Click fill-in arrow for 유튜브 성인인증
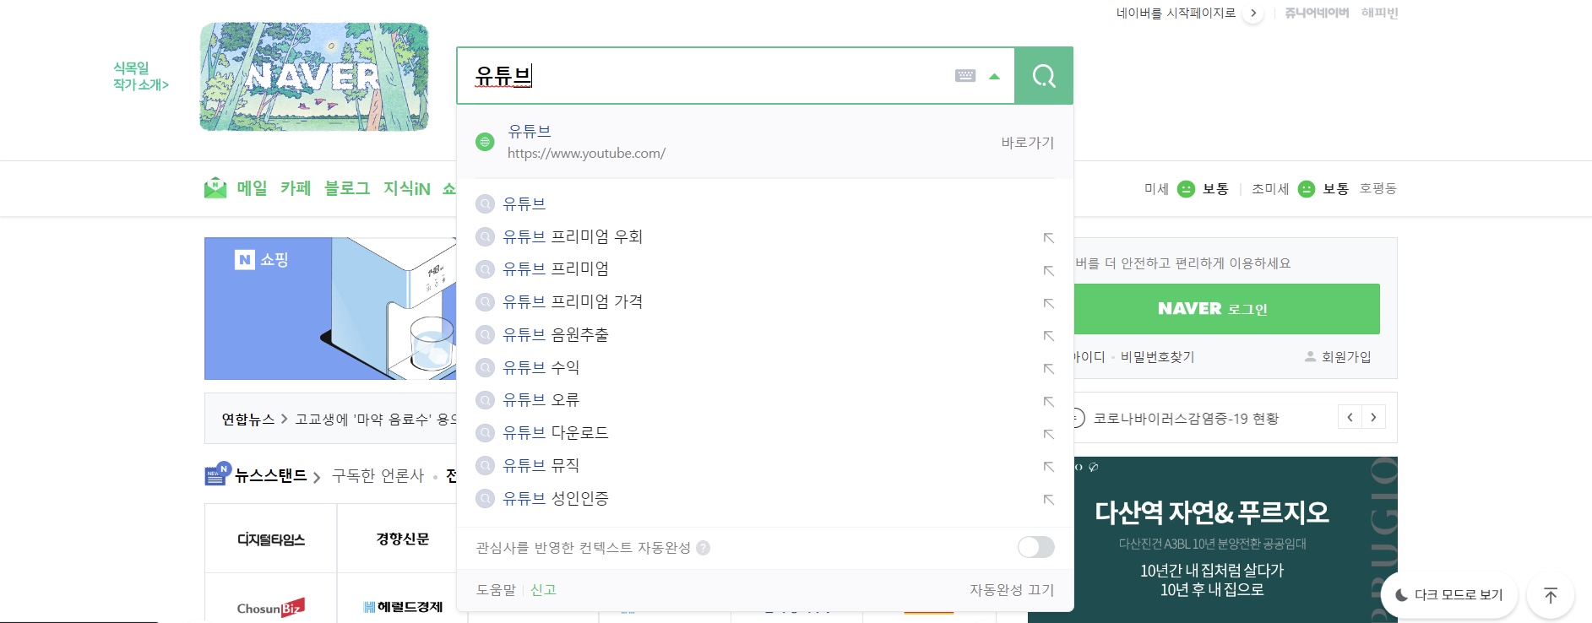Screen dimensions: 1592x623 click(x=1048, y=500)
